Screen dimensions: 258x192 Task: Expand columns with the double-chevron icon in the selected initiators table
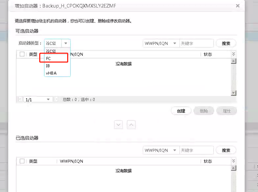tap(234, 161)
